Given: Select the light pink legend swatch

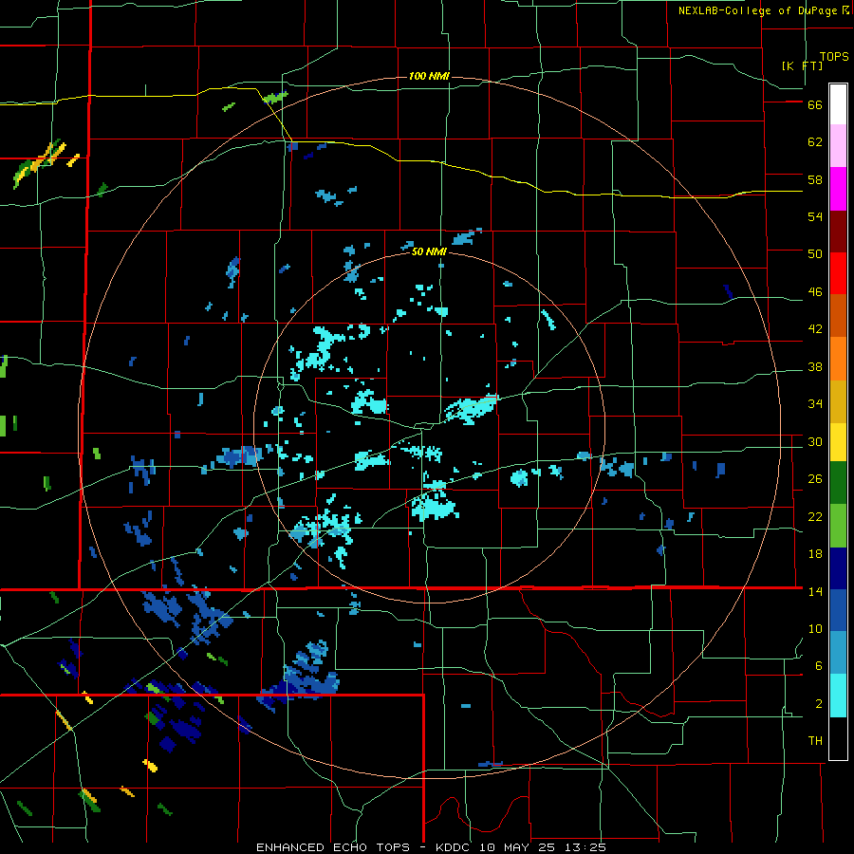Looking at the screenshot, I should (x=838, y=145).
